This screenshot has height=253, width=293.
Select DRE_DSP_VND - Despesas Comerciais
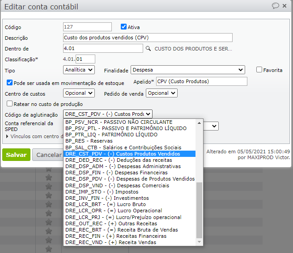click(129, 186)
